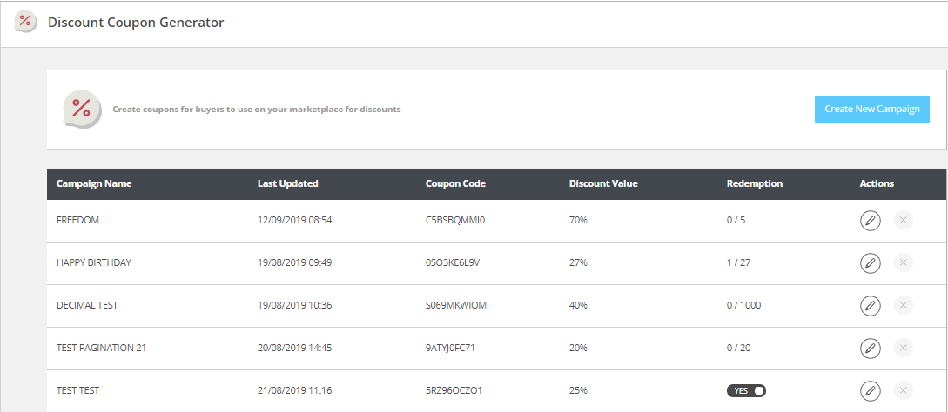This screenshot has width=948, height=412.
Task: Delete DECIMAL TEST campaign X icon
Action: 904,306
